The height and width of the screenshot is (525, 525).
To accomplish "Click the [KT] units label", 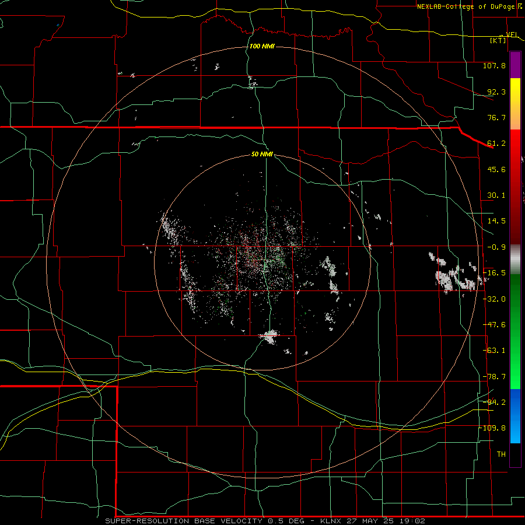I will pyautogui.click(x=498, y=40).
